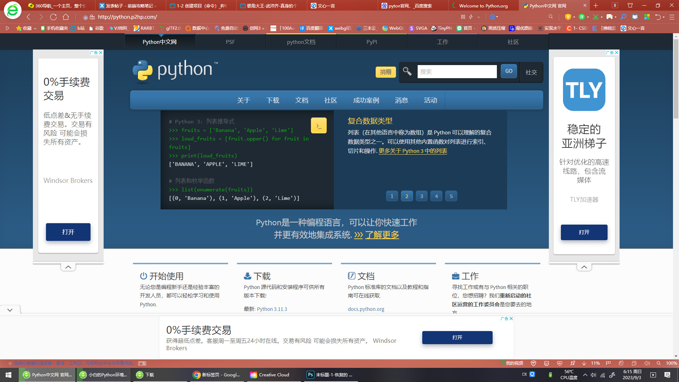Click the browser forward arrow
The height and width of the screenshot is (382, 679).
click(x=41, y=17)
